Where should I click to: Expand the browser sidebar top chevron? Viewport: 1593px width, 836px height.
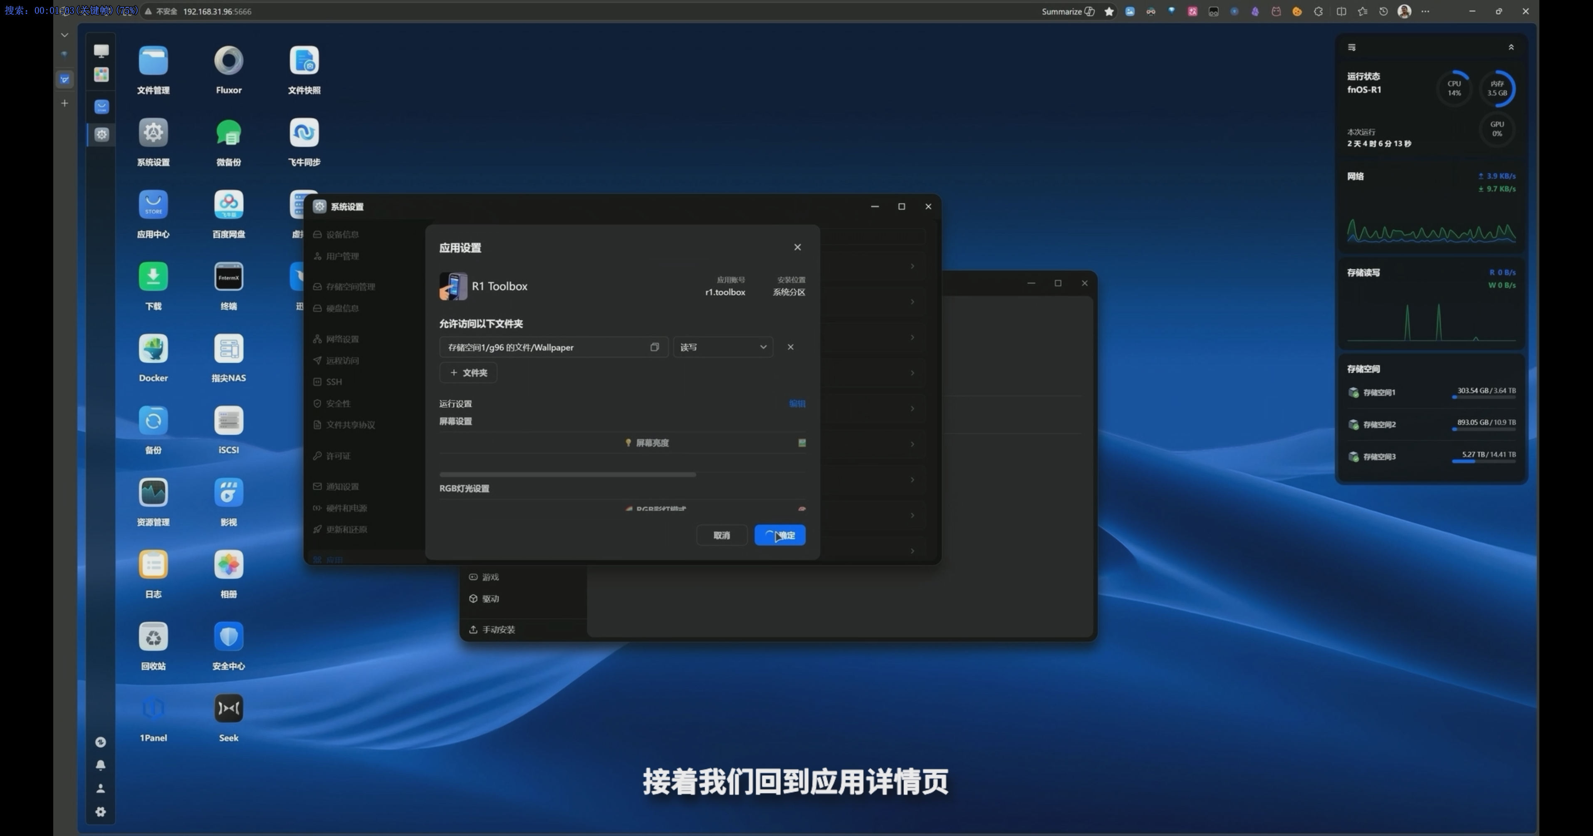point(64,35)
